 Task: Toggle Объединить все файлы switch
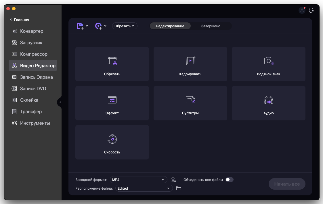229,180
